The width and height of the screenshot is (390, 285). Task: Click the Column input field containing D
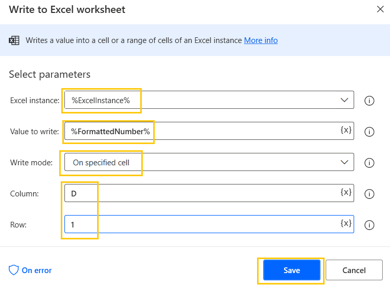click(x=209, y=193)
